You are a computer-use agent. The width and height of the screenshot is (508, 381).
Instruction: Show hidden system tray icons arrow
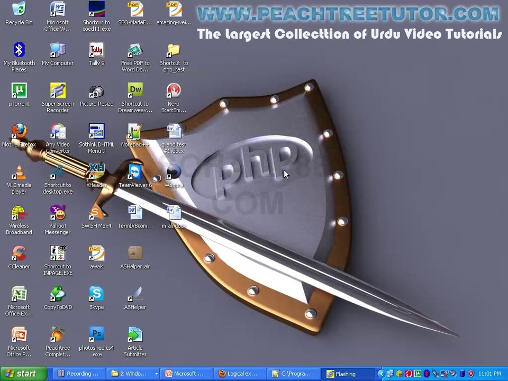click(382, 374)
